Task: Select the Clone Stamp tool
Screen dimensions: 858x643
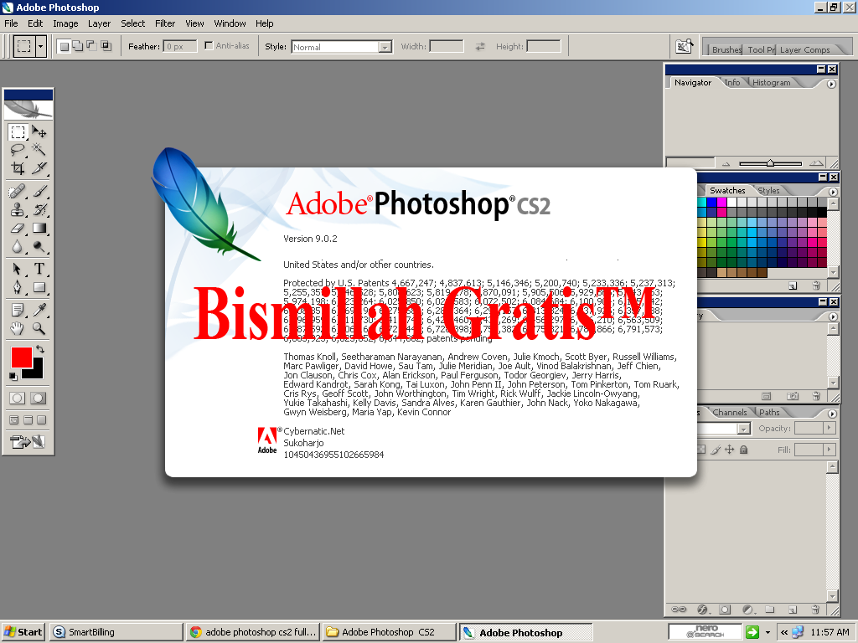Action: pyautogui.click(x=18, y=209)
